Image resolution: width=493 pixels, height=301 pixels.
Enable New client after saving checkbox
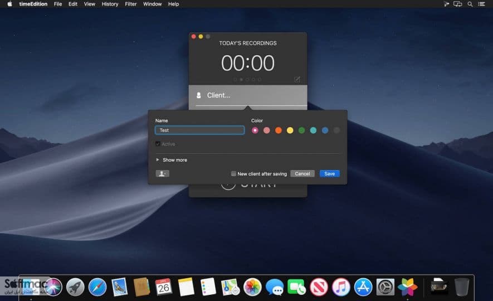coord(233,173)
